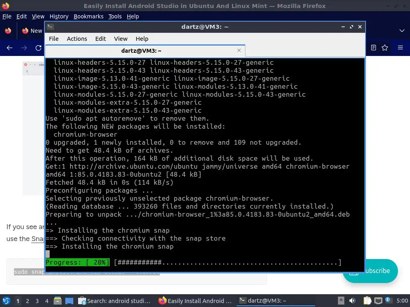This screenshot has width=410, height=307.
Task: Switch to workspace 3
Action: [x=37, y=301]
